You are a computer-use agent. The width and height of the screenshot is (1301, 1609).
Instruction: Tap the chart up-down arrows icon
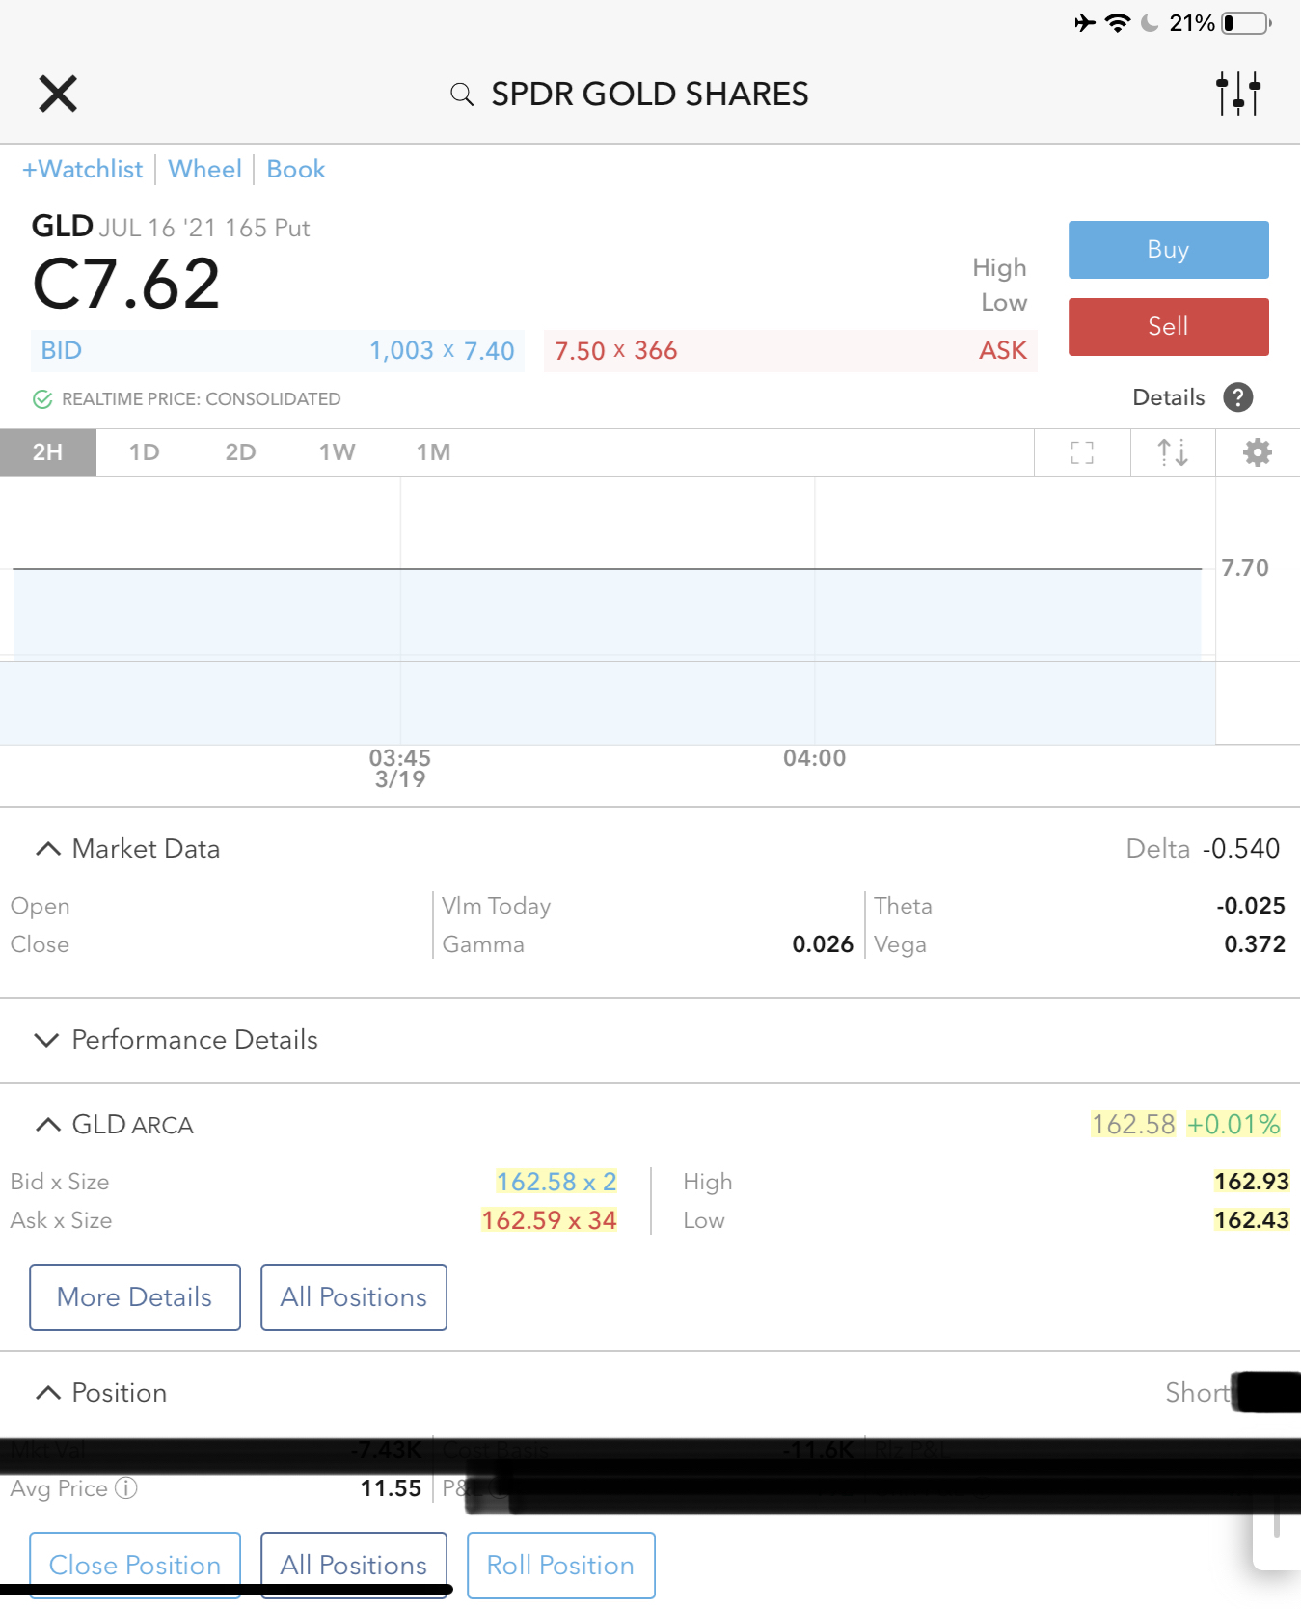pyautogui.click(x=1172, y=452)
